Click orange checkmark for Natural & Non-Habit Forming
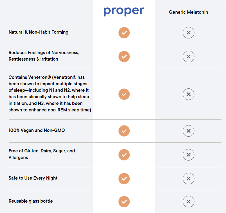226x213 pixels. (x=124, y=33)
